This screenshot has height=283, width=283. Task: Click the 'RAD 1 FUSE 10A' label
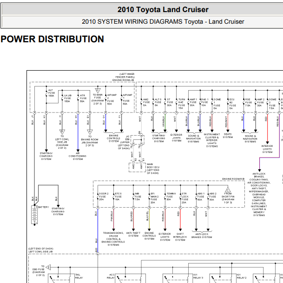(x=205, y=102)
